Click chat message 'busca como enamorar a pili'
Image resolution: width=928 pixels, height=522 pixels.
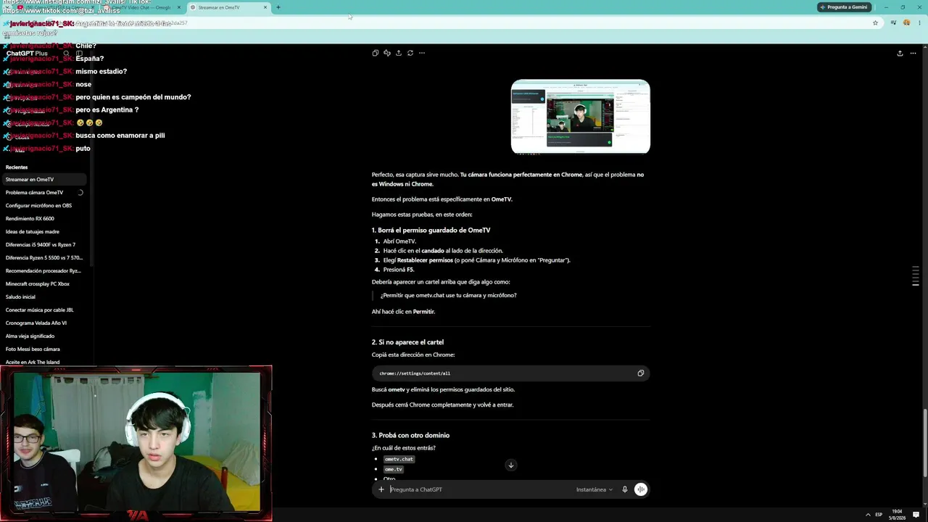tap(120, 136)
